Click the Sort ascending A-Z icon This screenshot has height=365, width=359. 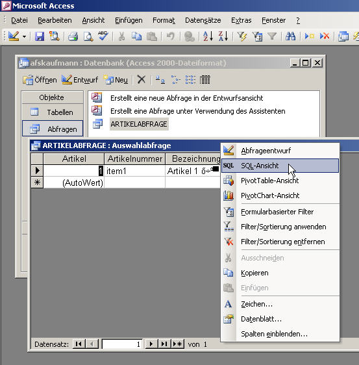coord(208,36)
